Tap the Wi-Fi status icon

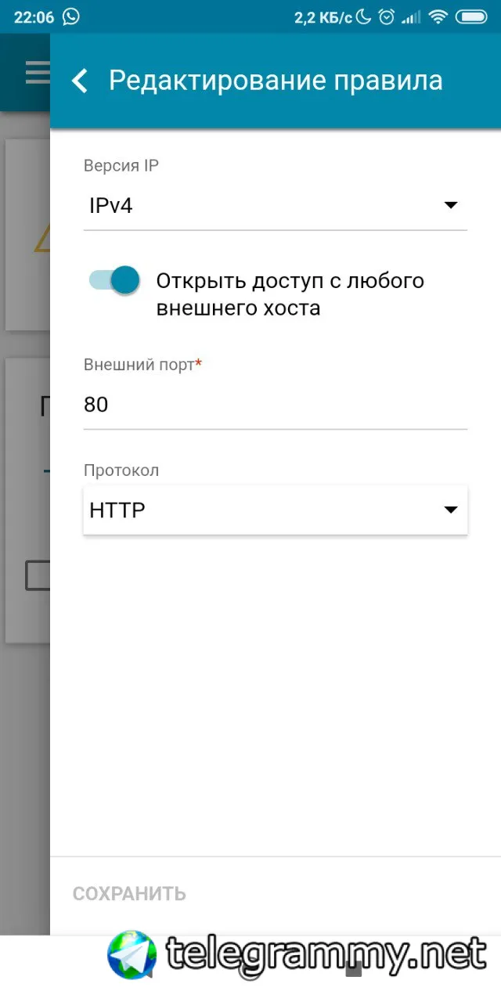pos(438,16)
